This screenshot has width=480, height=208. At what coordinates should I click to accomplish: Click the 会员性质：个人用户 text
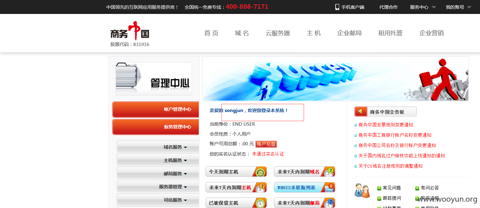point(230,134)
